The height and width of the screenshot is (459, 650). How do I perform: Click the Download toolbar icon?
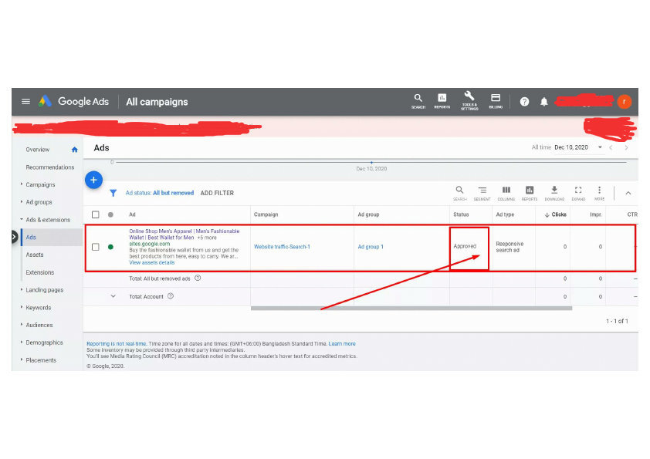pos(554,193)
